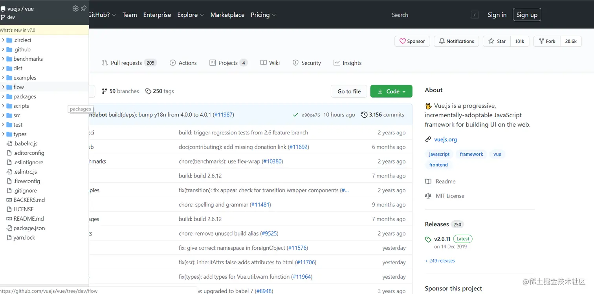
Task: Open the Security tab
Action: click(x=307, y=63)
